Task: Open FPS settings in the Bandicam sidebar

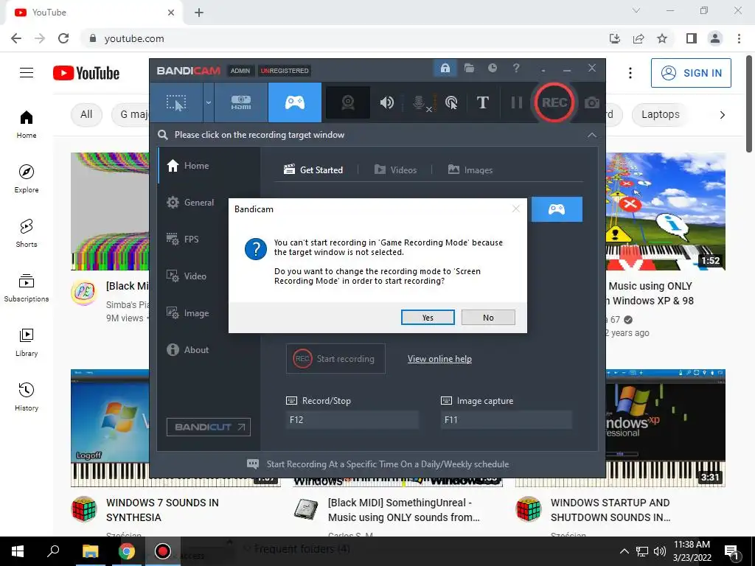Action: 209,240
